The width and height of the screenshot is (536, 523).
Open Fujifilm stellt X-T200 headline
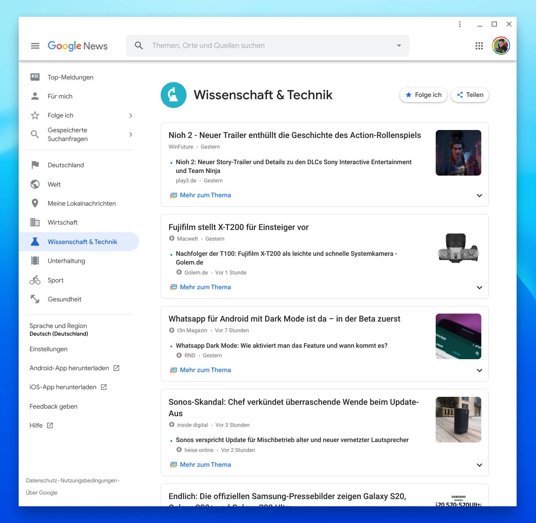pyautogui.click(x=239, y=227)
